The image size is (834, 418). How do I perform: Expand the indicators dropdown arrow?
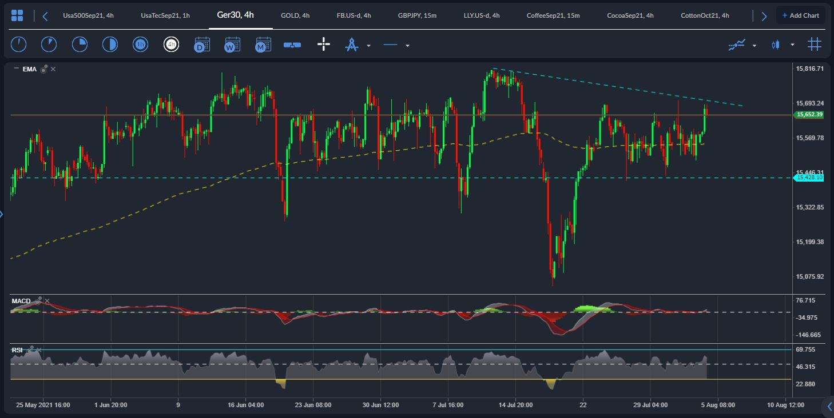tap(754, 45)
